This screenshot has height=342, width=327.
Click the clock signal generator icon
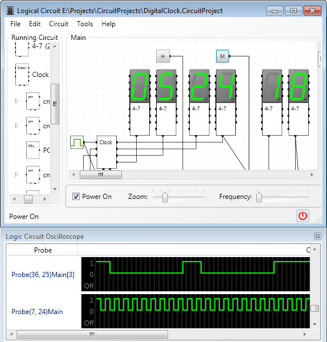77,142
